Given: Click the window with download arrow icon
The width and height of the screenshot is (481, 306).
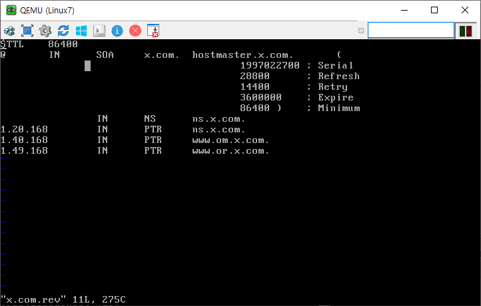Looking at the screenshot, I should point(153,31).
